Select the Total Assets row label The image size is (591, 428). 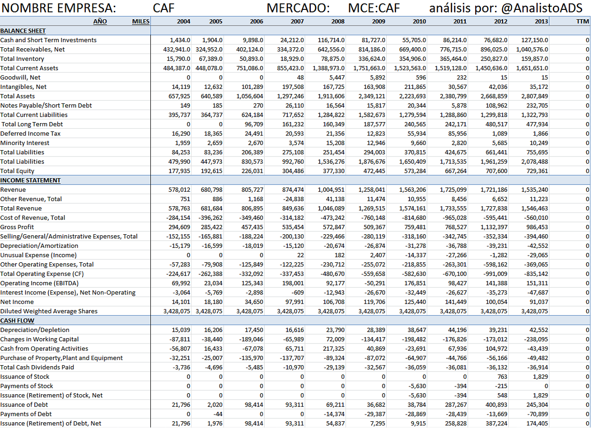(x=17, y=96)
